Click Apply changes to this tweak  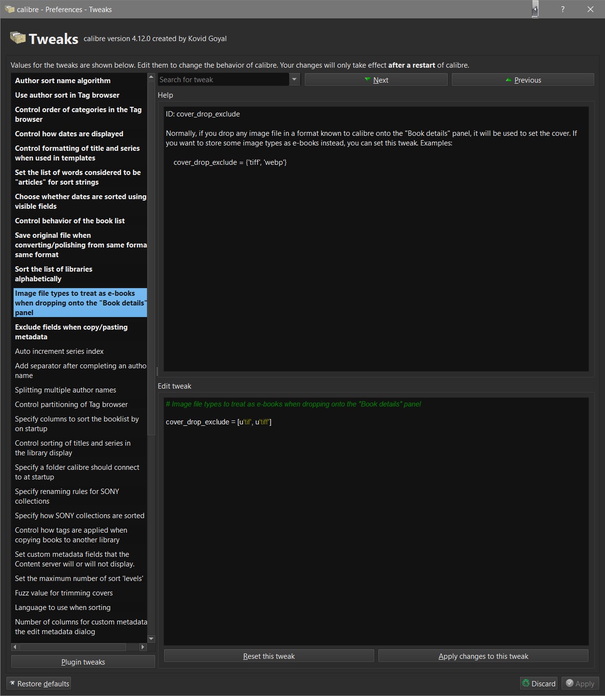click(483, 656)
